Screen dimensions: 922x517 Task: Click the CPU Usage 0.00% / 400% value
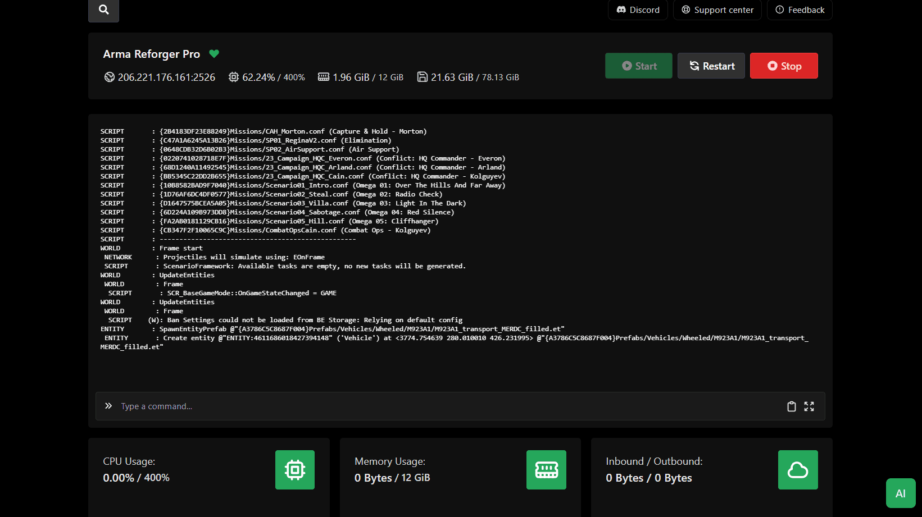point(136,478)
